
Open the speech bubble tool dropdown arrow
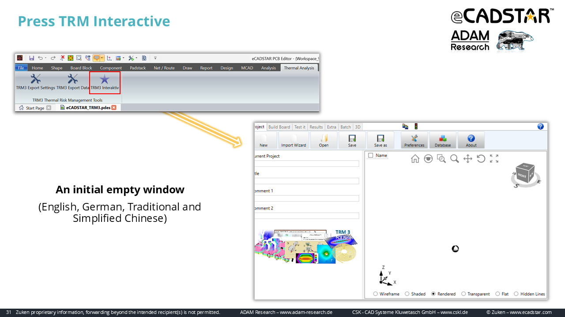[102, 58]
